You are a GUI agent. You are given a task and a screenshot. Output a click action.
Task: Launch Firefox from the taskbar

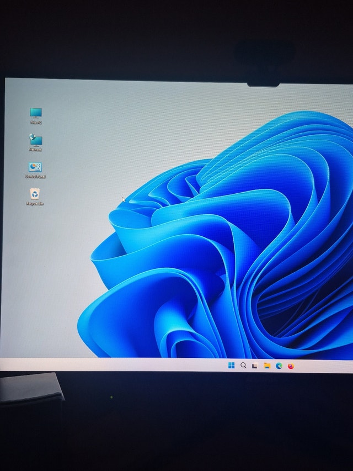coord(291,366)
